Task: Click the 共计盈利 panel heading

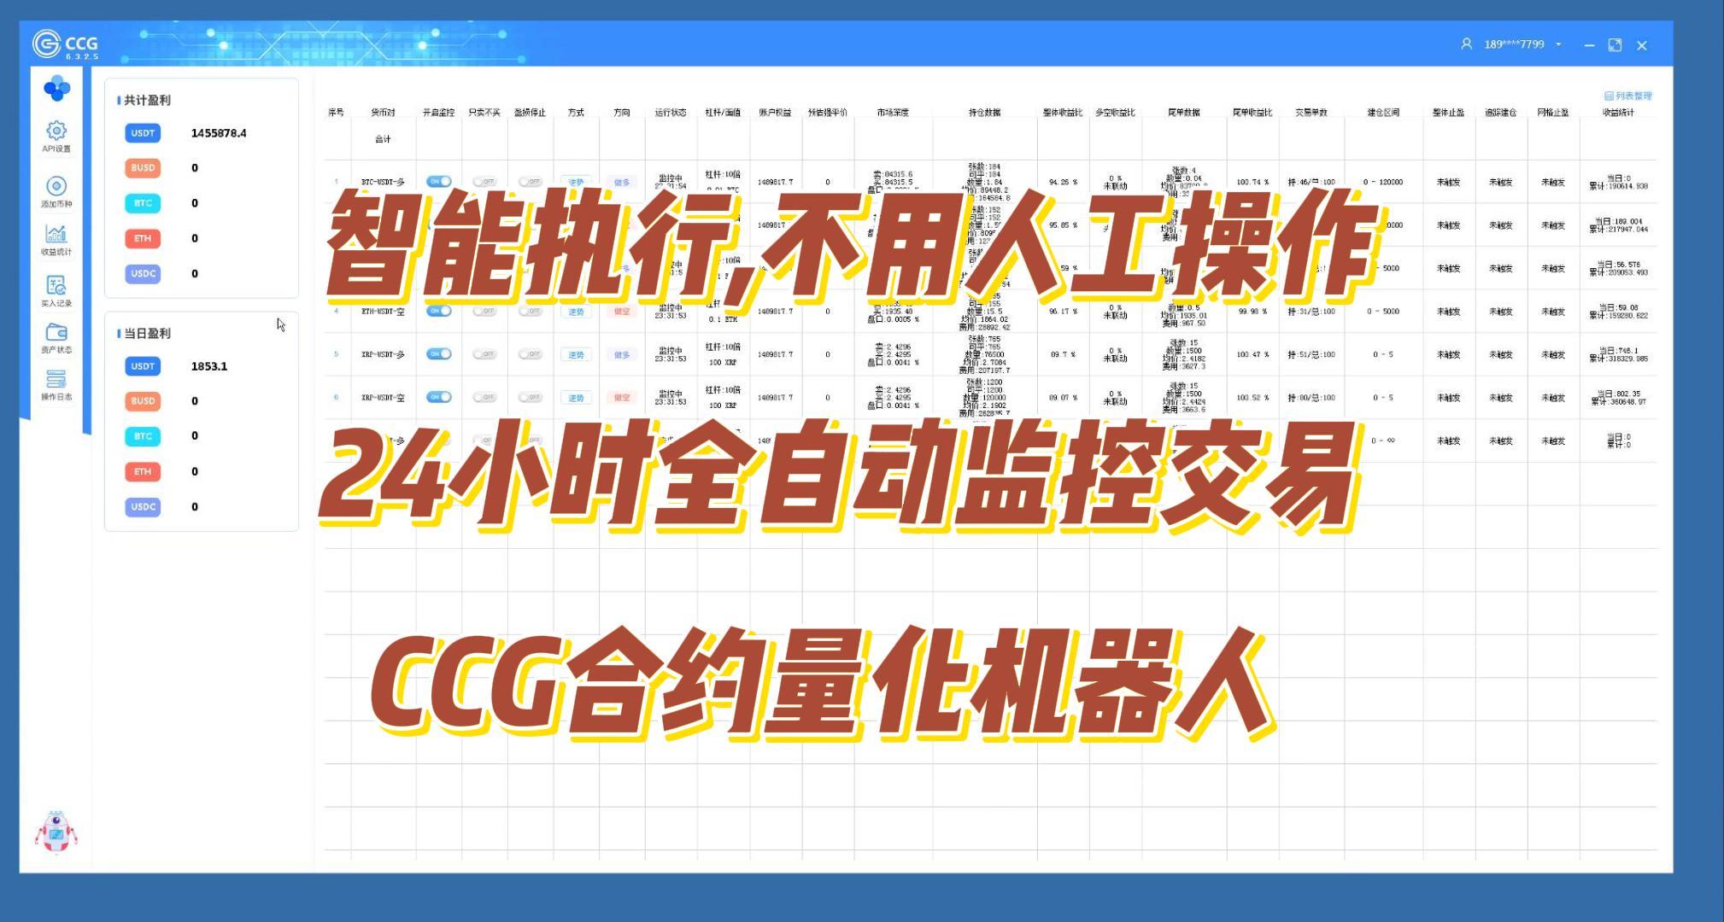Action: (x=147, y=100)
